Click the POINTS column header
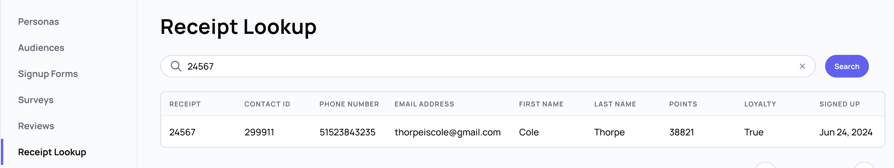 click(x=683, y=104)
